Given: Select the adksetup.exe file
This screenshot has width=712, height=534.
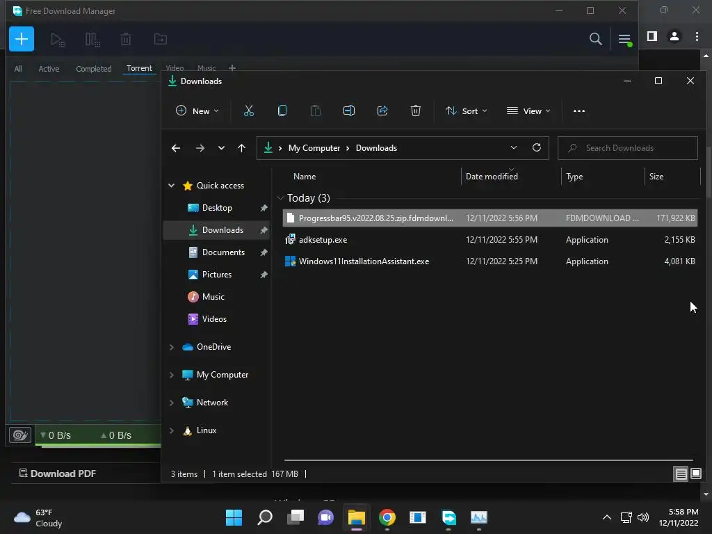Looking at the screenshot, I should [x=490, y=240].
